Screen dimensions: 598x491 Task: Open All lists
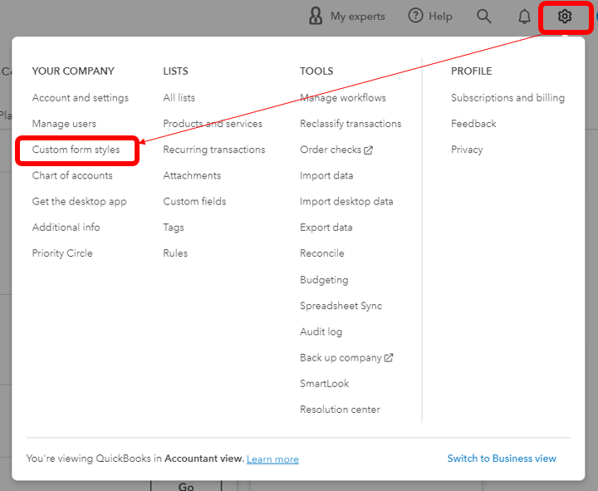click(x=179, y=98)
